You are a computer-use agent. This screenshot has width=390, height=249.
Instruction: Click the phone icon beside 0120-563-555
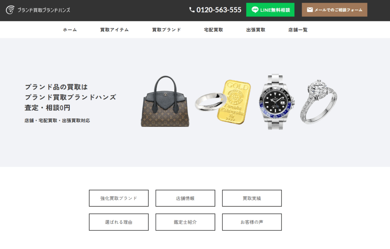(192, 10)
